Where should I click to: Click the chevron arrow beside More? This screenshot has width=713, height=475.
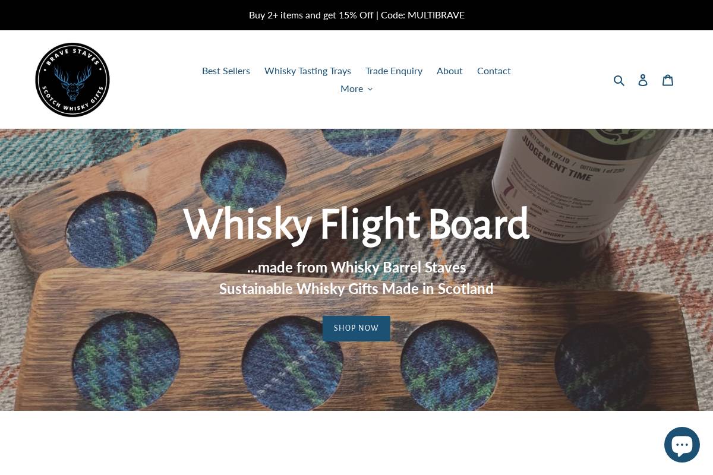(370, 89)
